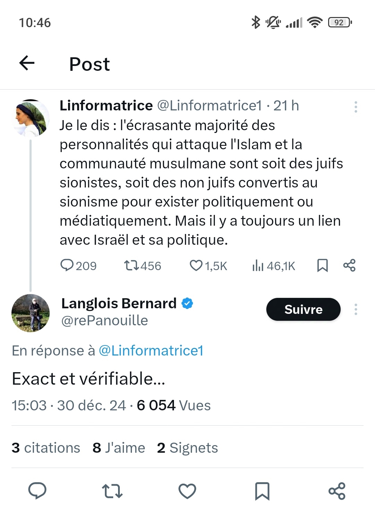Open Langlois Bernard's profile avatar
The image size is (375, 510).
pyautogui.click(x=31, y=313)
